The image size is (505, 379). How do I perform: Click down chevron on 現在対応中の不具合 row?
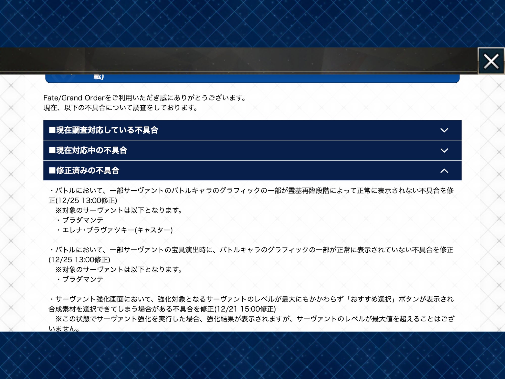point(444,151)
